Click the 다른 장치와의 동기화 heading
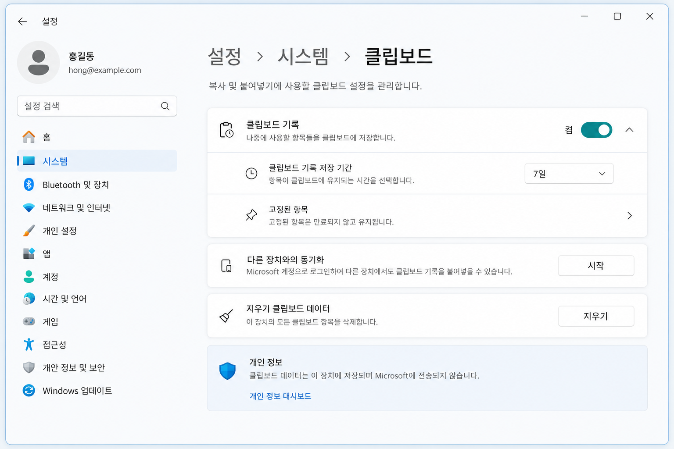674x449 pixels. coord(285,260)
